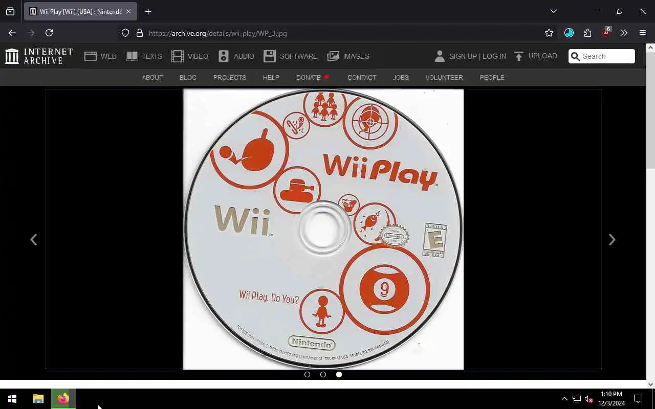
Task: Open the CONTACT page
Action: (x=362, y=77)
